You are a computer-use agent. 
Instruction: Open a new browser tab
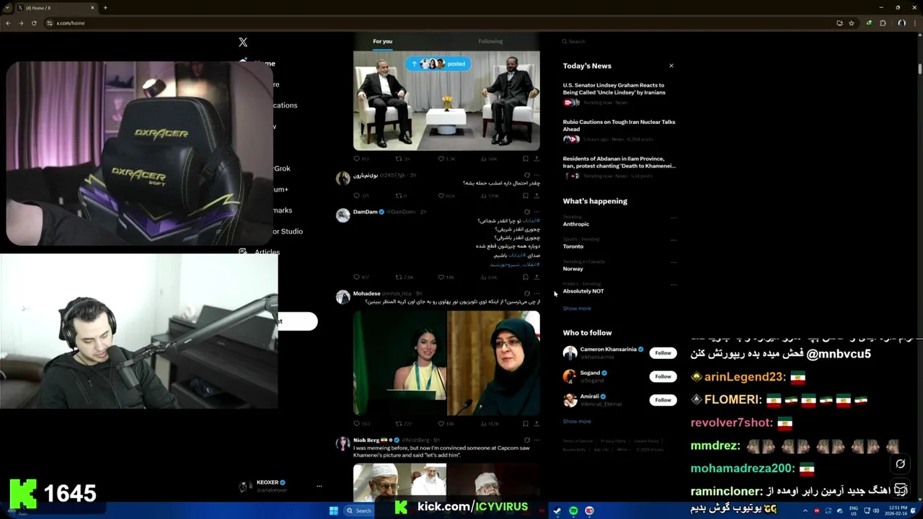coord(105,8)
